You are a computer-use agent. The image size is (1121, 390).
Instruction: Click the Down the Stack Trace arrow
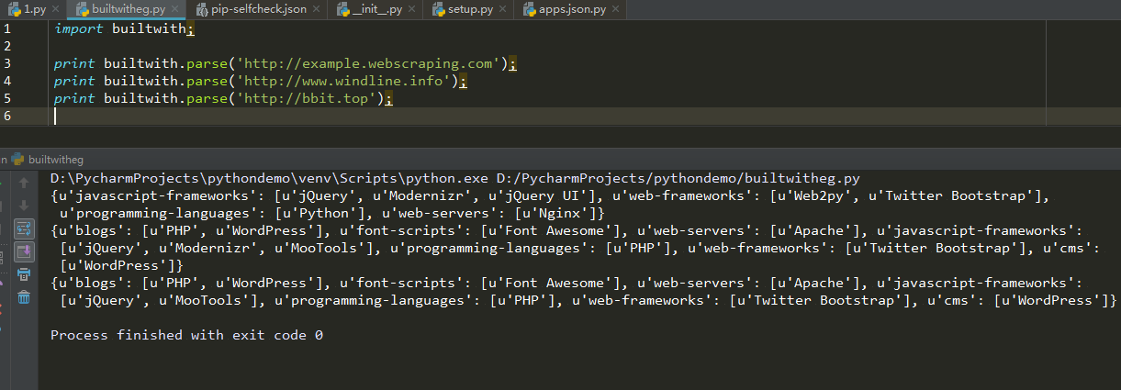(24, 205)
